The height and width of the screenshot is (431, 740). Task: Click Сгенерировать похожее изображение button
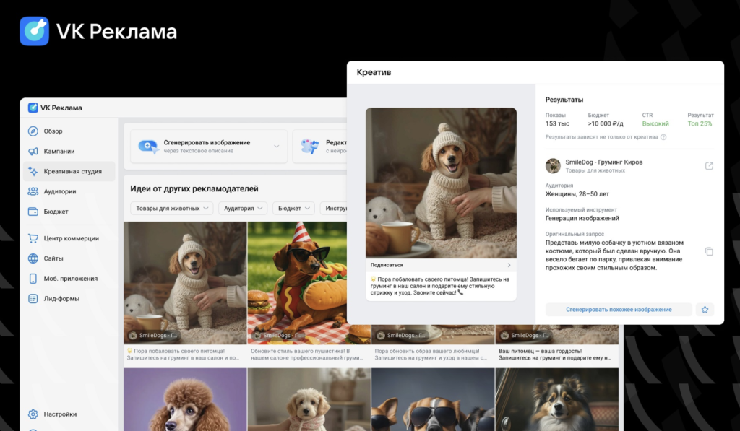pos(619,309)
